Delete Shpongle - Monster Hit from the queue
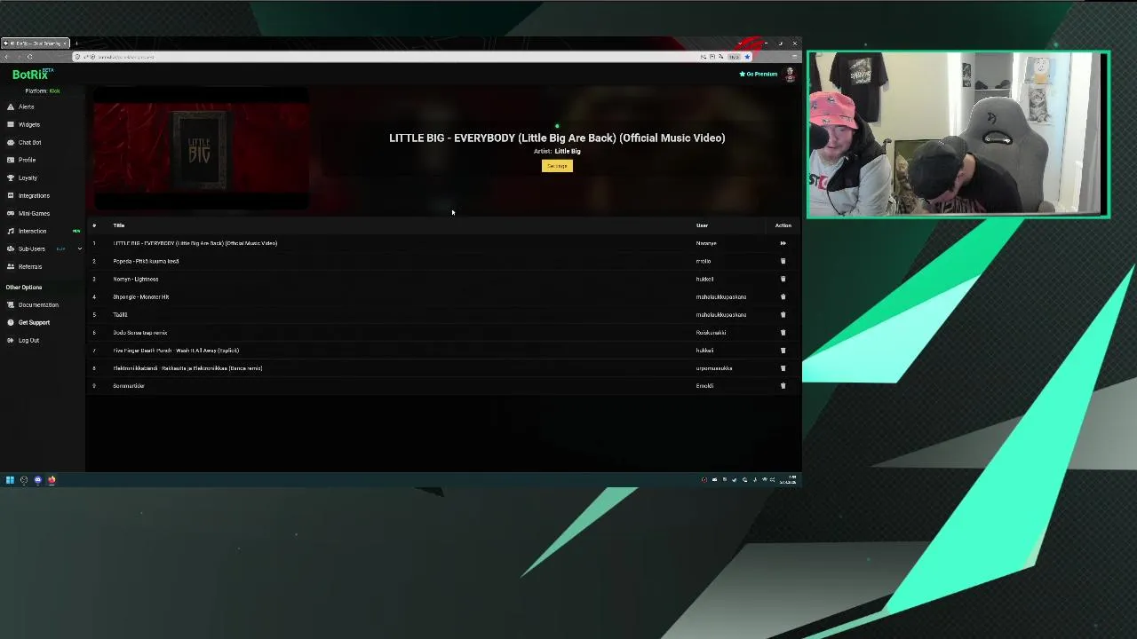The image size is (1137, 639). tap(783, 296)
